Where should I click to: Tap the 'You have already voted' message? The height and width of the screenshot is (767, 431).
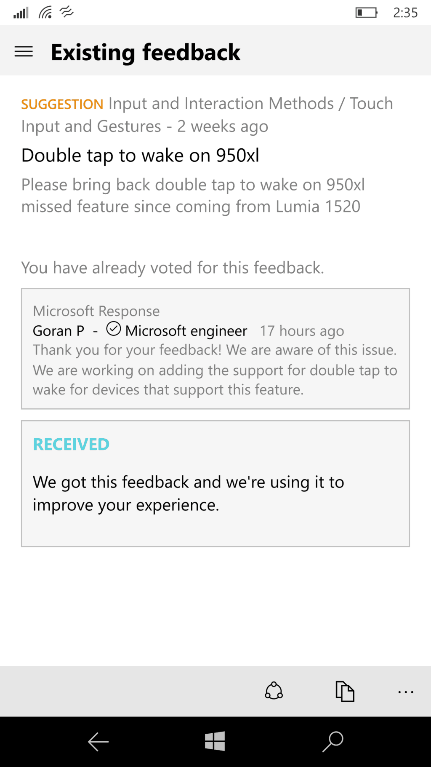[x=173, y=268]
